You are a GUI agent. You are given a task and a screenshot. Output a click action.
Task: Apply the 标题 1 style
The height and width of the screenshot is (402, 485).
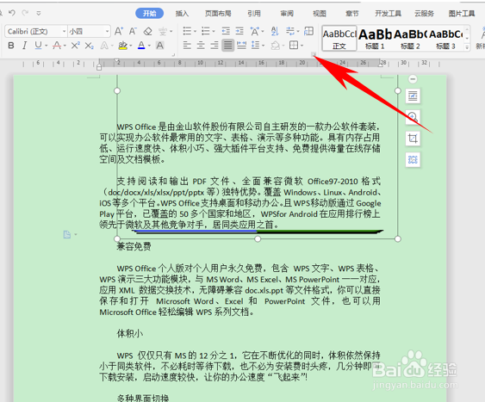(x=375, y=39)
